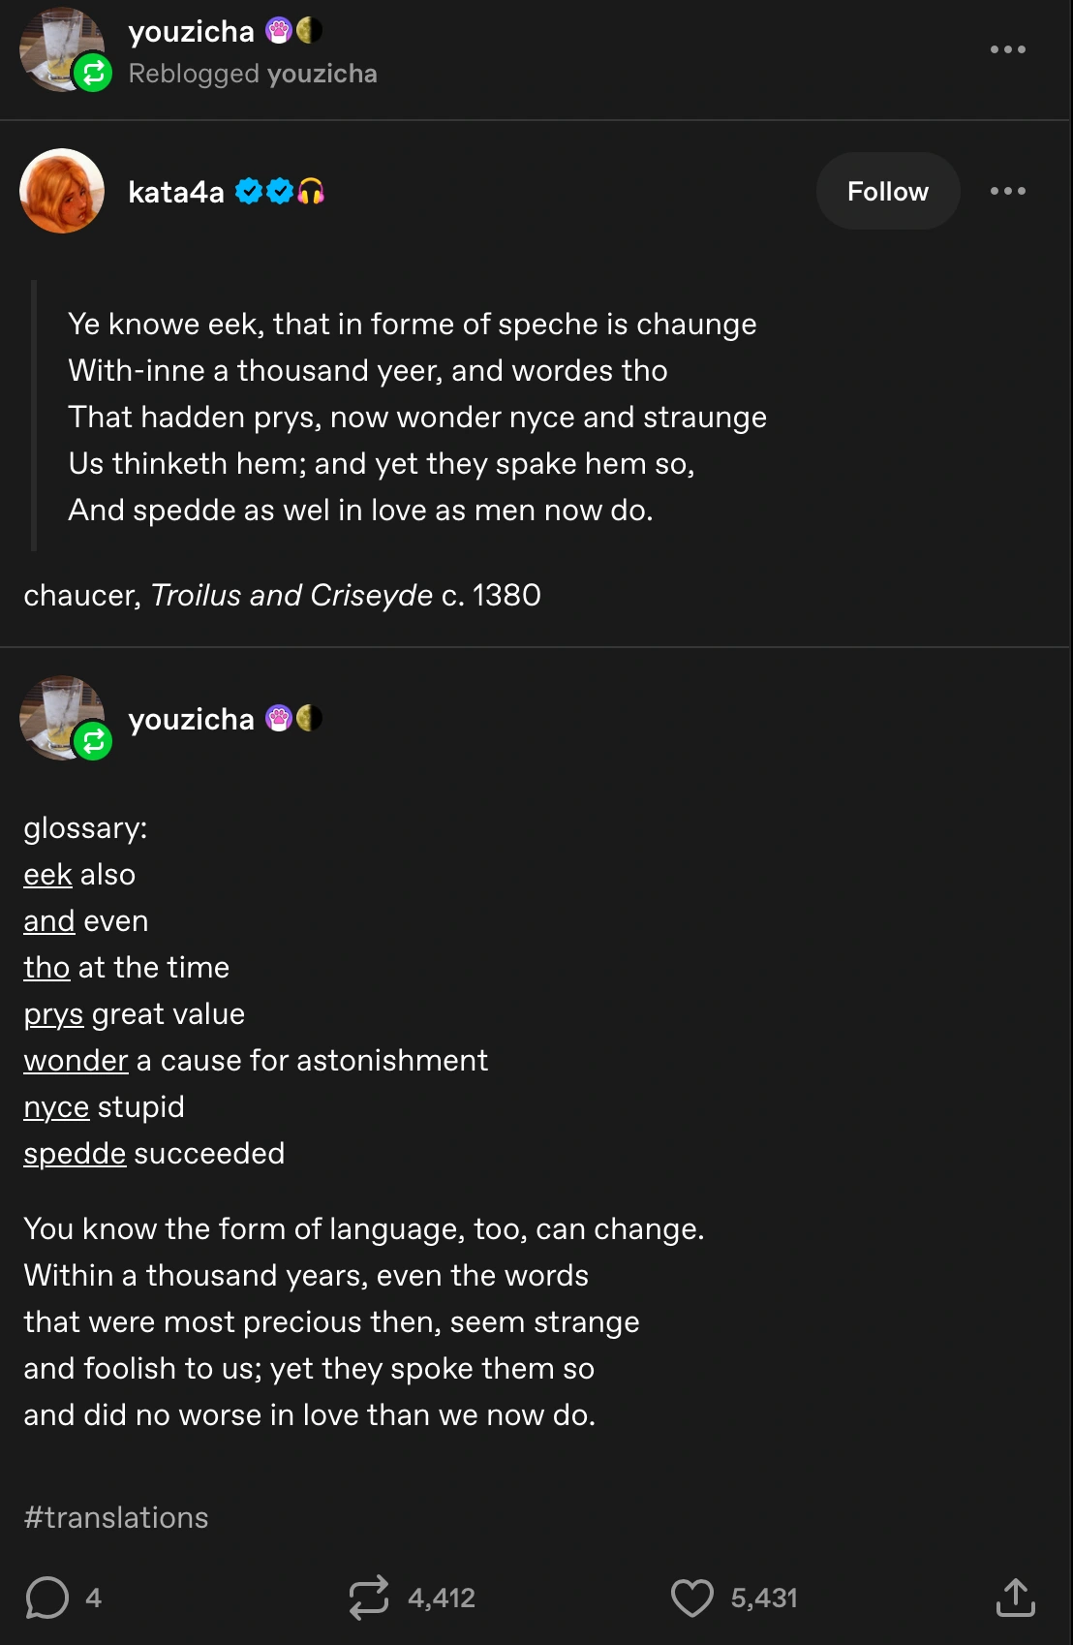
Task: Open kata4a's blue verified badge
Action: point(249,192)
